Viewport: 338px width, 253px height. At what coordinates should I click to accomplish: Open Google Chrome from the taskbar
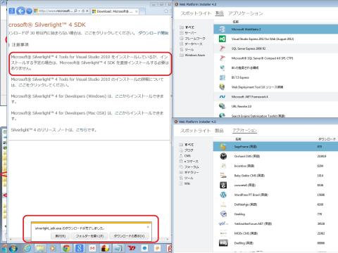[66, 248]
